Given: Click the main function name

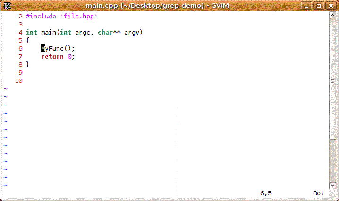Looking at the screenshot, I should pyautogui.click(x=49, y=33).
